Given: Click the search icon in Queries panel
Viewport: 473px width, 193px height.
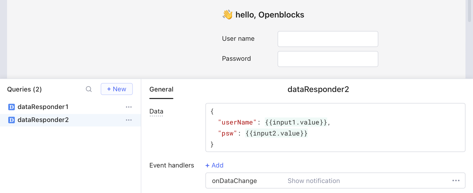Looking at the screenshot, I should click(x=89, y=89).
